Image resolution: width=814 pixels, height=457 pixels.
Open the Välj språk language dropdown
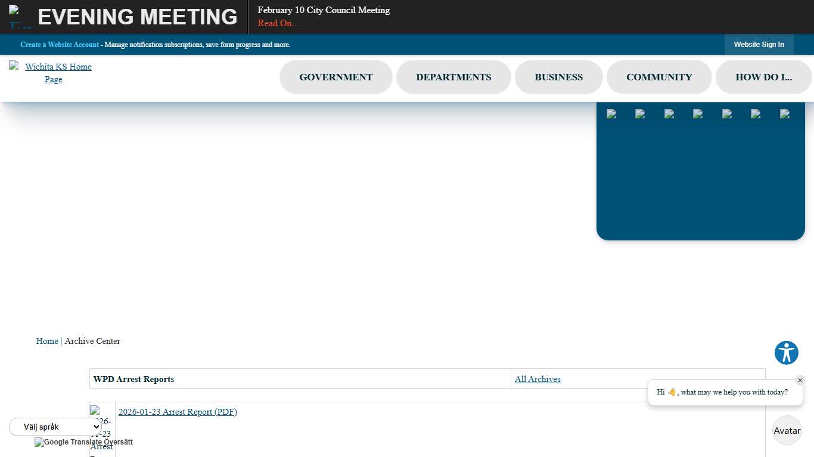click(55, 427)
